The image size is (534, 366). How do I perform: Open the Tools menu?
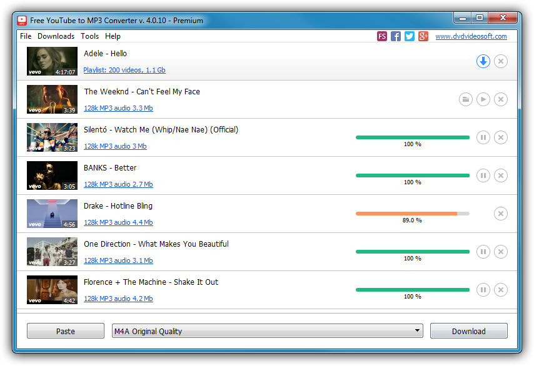tap(89, 36)
